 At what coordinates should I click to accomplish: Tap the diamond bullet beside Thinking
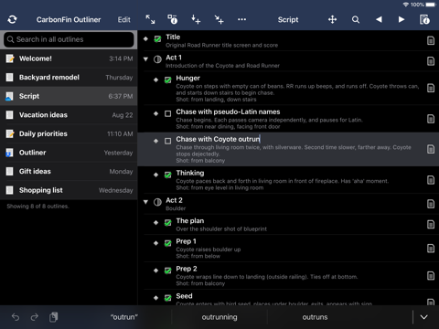pos(155,175)
